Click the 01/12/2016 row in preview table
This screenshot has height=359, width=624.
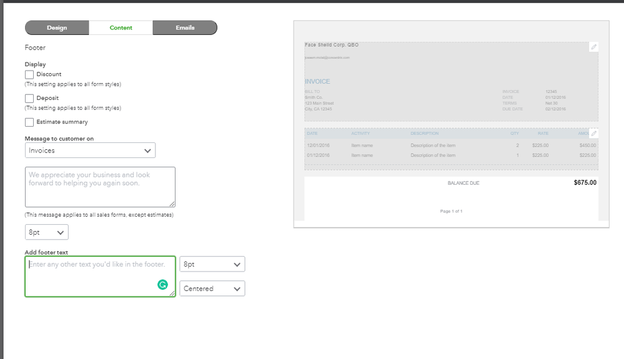tap(451, 155)
